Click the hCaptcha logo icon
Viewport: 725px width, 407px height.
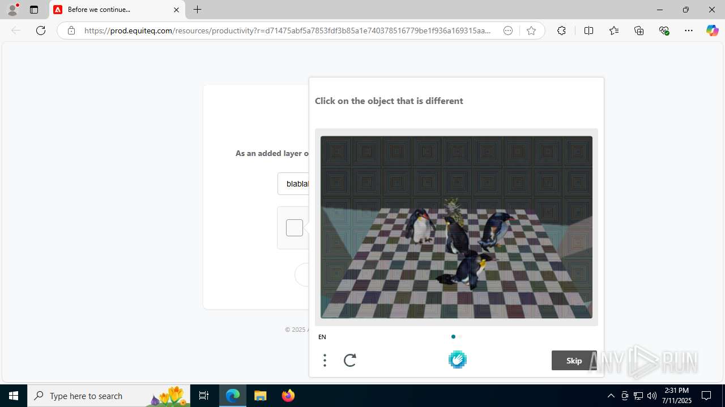click(x=458, y=360)
